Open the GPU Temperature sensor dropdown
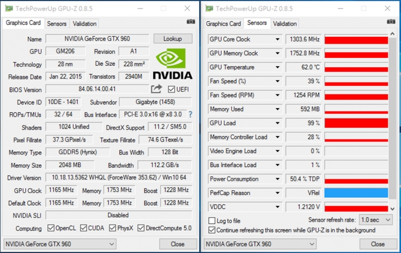The width and height of the screenshot is (401, 253). tap(277, 67)
